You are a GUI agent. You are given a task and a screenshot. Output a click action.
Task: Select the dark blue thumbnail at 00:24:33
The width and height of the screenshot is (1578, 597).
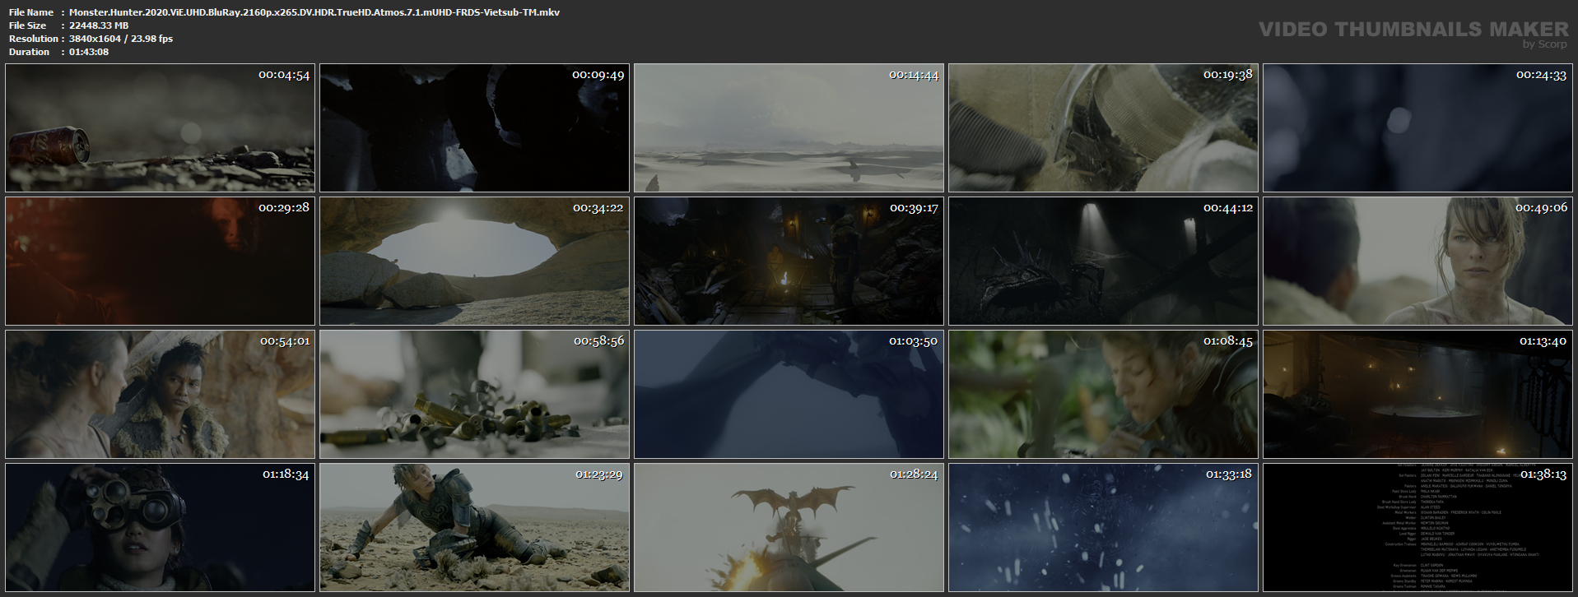(x=1417, y=128)
